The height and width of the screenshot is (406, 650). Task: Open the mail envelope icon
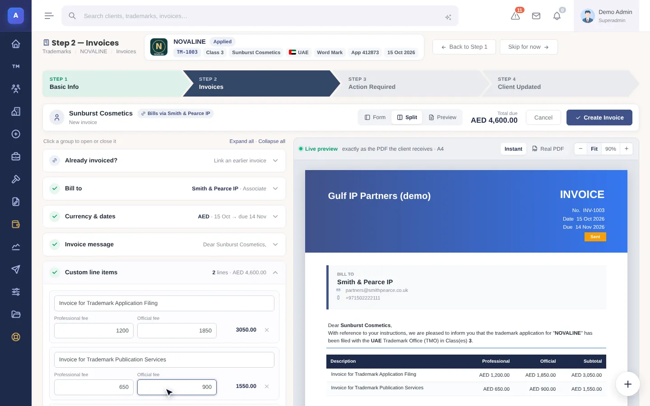(x=536, y=16)
